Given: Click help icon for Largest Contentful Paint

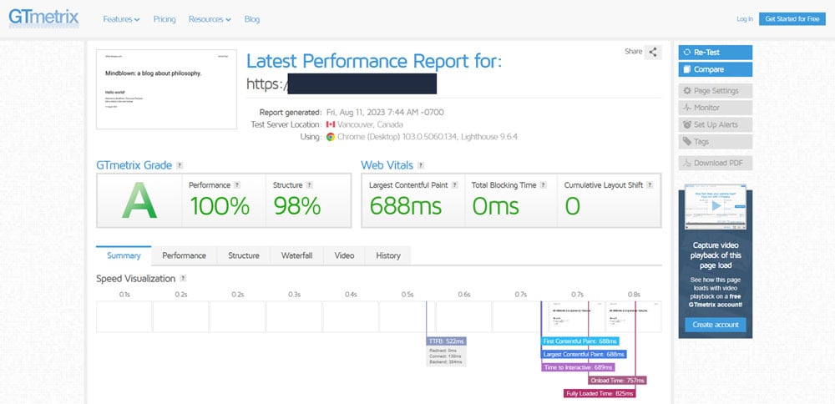Looking at the screenshot, I should click(454, 184).
